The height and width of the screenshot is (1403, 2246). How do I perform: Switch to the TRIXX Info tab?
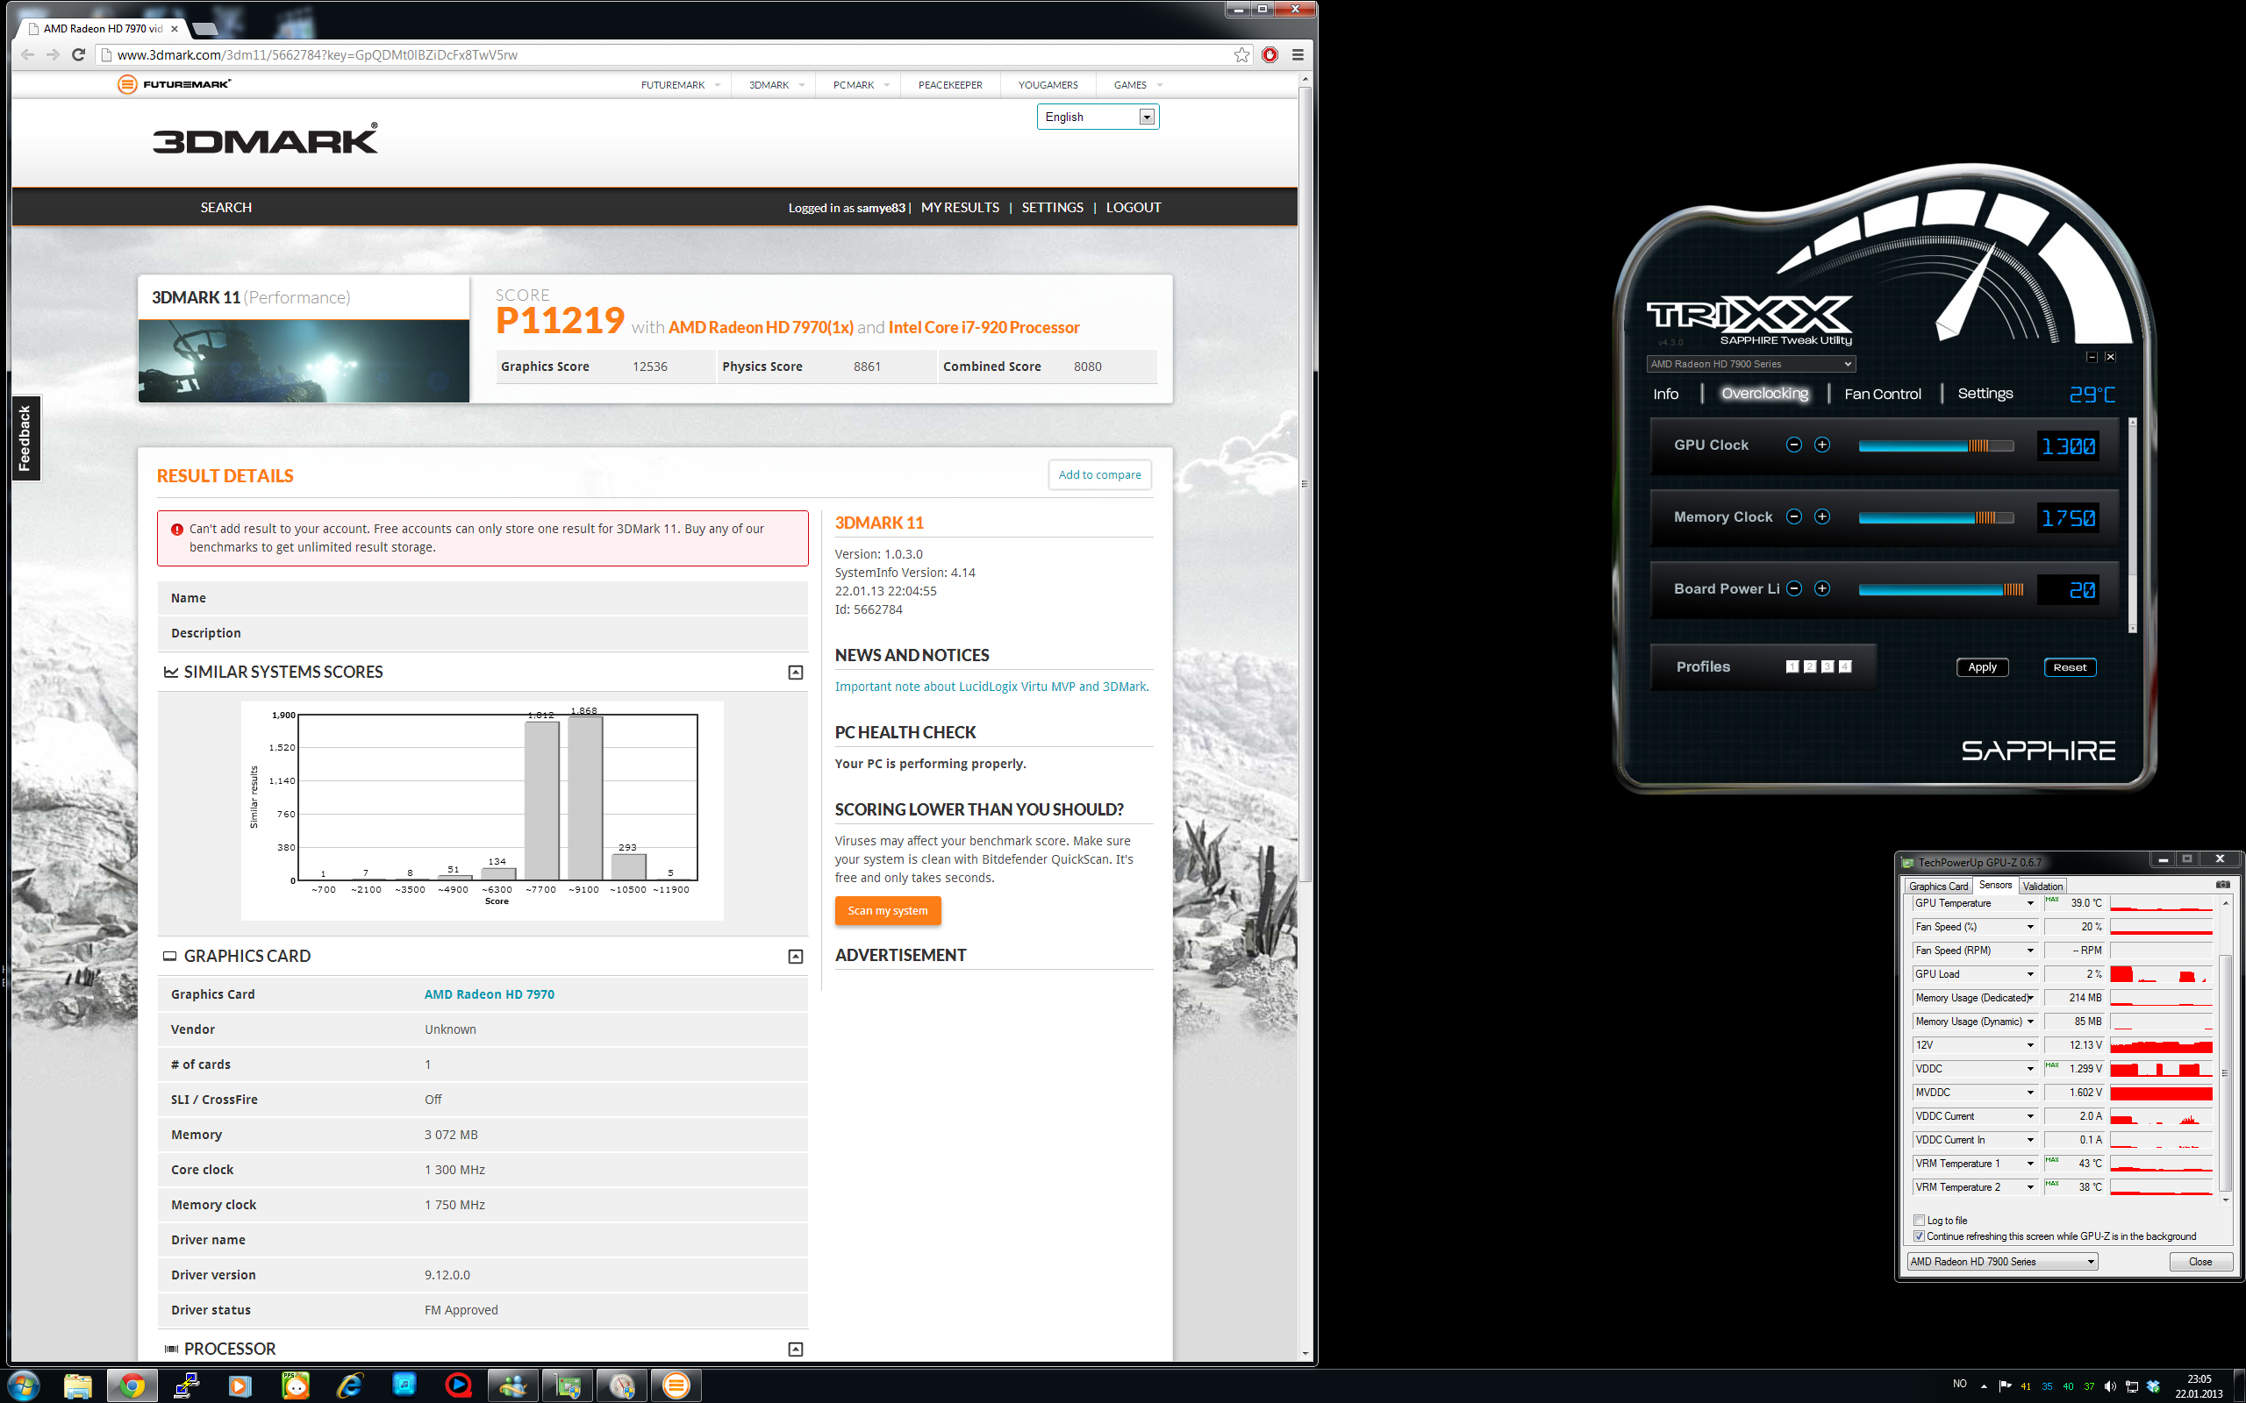[x=1666, y=394]
